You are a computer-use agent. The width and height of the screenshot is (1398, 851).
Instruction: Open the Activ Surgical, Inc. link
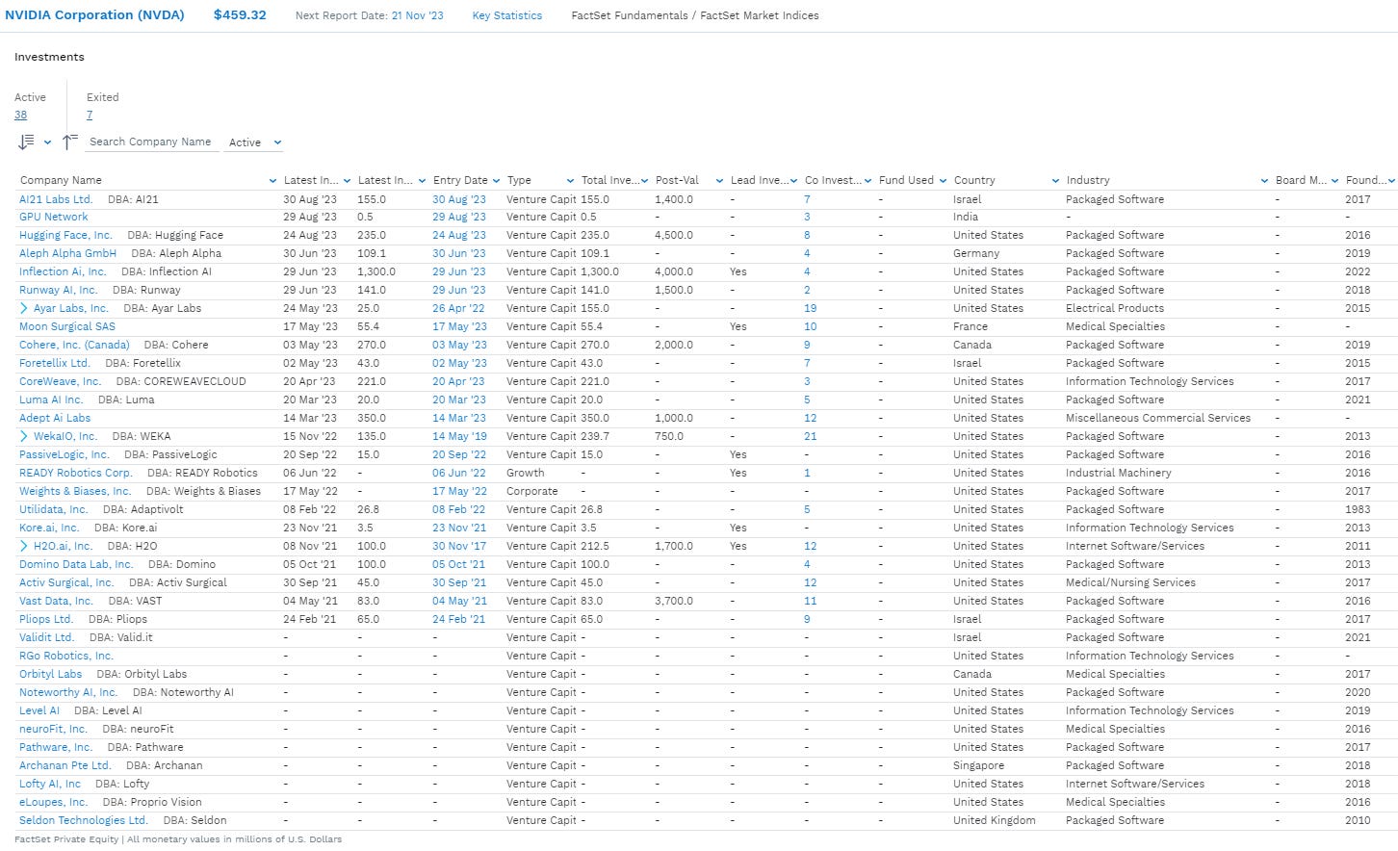[66, 582]
